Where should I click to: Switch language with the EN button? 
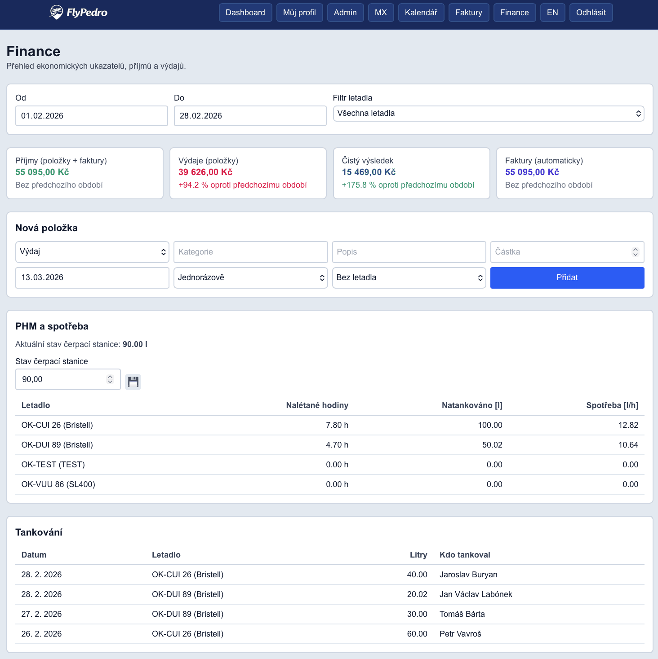click(552, 13)
